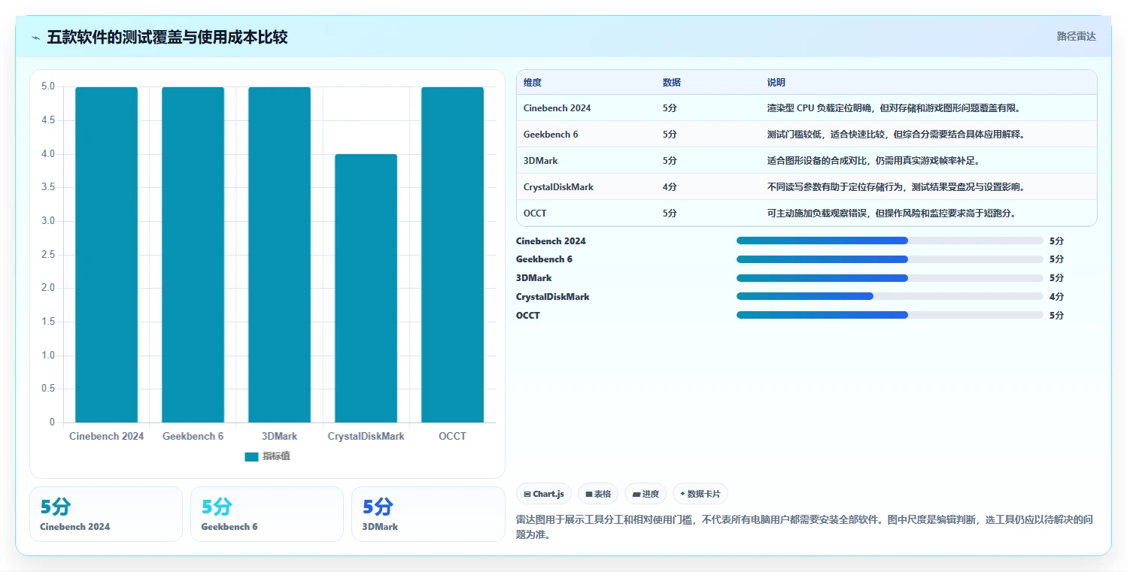Image resolution: width=1127 pixels, height=572 pixels.
Task: Click the Cinebench 2024 x-axis label under the chart
Action: (106, 437)
